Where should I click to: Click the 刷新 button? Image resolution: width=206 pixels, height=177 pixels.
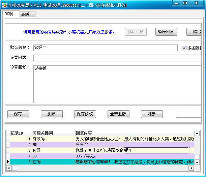coord(152,114)
